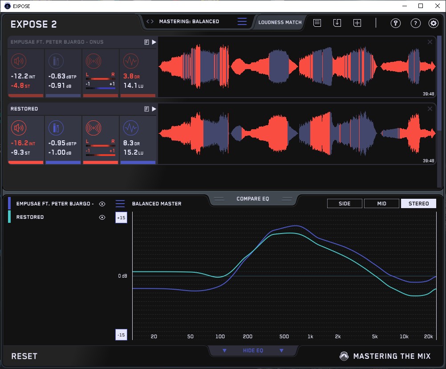Click the RESET button
The width and height of the screenshot is (446, 369).
(x=24, y=356)
